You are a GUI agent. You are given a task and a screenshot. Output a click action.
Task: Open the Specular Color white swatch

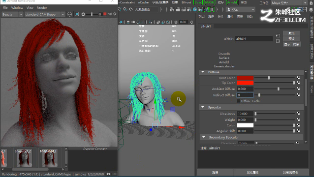pos(245,125)
